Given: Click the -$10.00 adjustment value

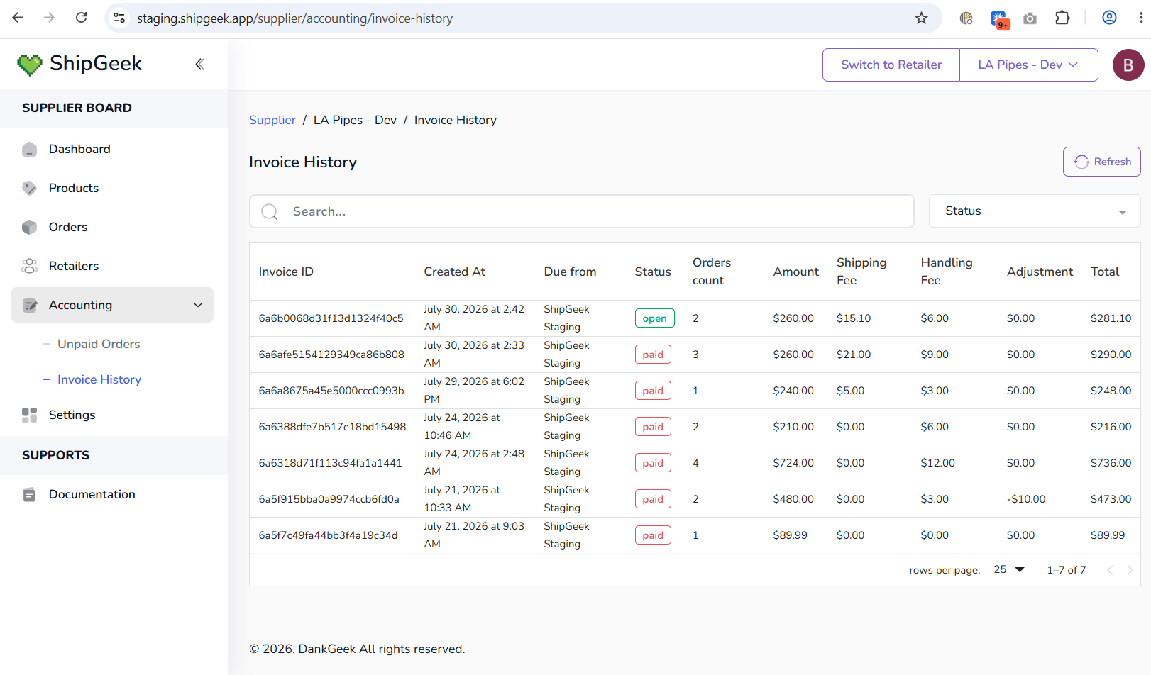Looking at the screenshot, I should point(1026,499).
